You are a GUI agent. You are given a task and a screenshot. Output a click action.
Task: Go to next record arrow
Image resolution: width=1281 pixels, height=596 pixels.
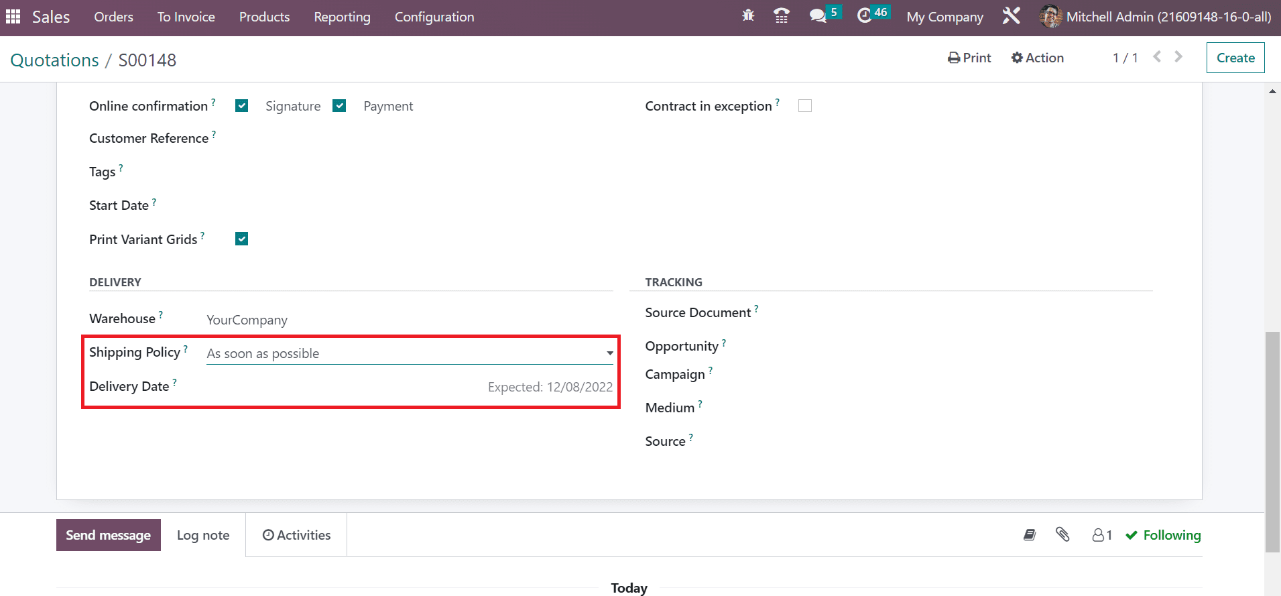pos(1178,57)
